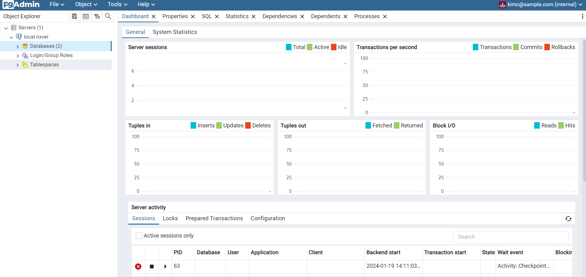Focus the sessions Search field

(x=511, y=237)
